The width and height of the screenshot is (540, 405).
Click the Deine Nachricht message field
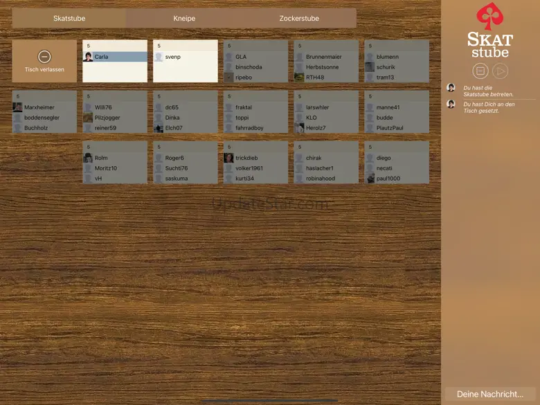click(x=490, y=394)
